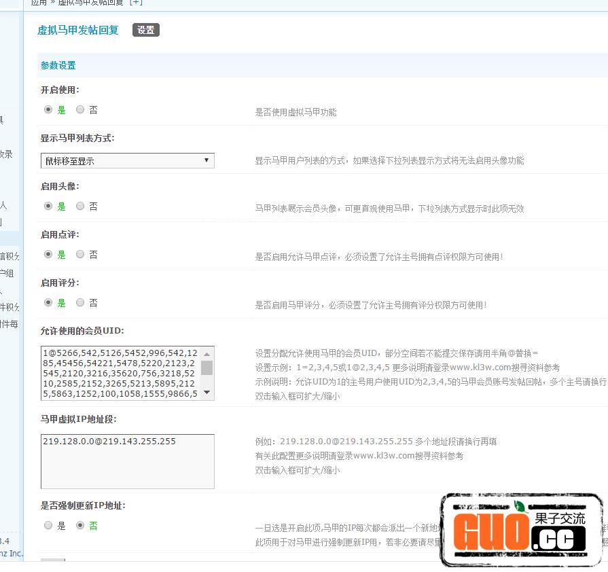
Task: Open the 设置 tab
Action: tap(146, 30)
